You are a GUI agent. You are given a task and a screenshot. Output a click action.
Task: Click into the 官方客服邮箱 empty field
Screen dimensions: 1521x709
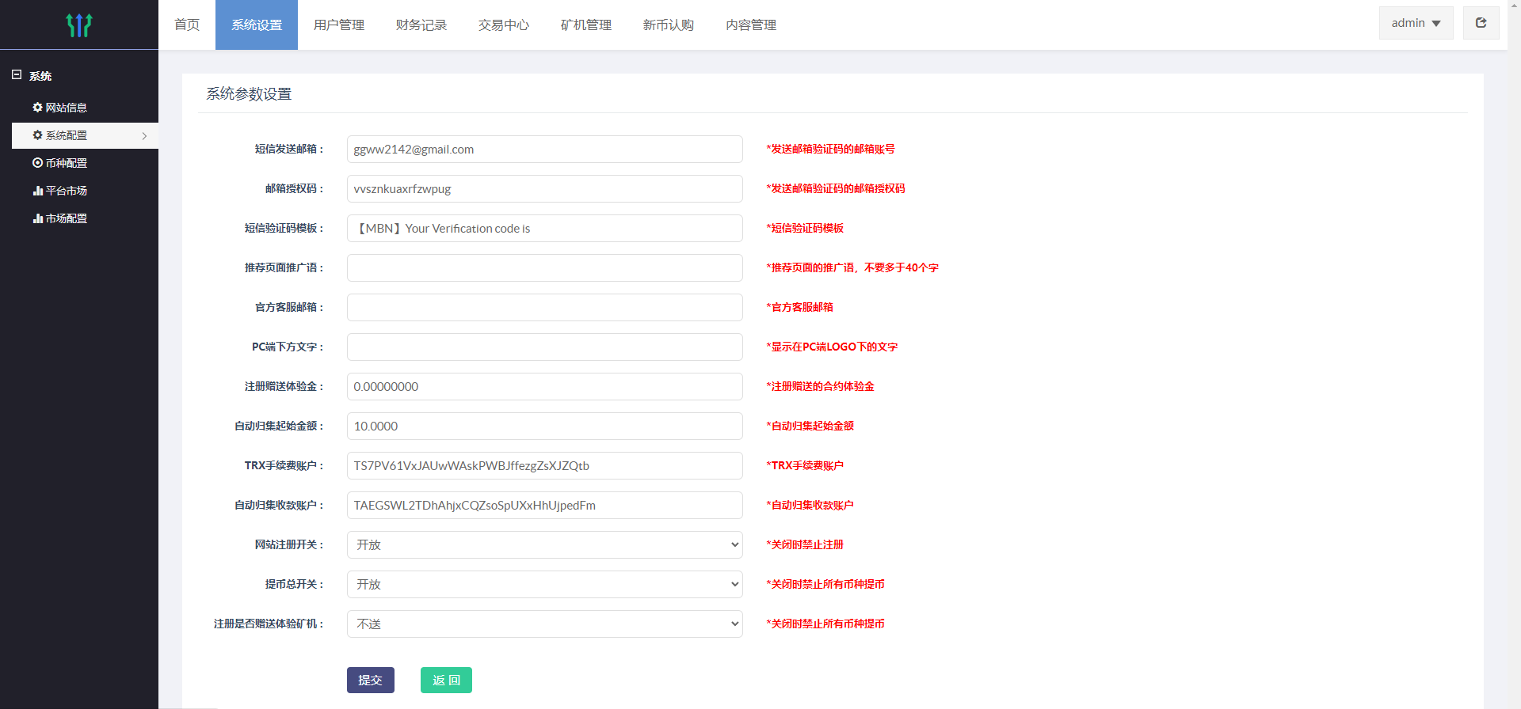[x=544, y=307]
